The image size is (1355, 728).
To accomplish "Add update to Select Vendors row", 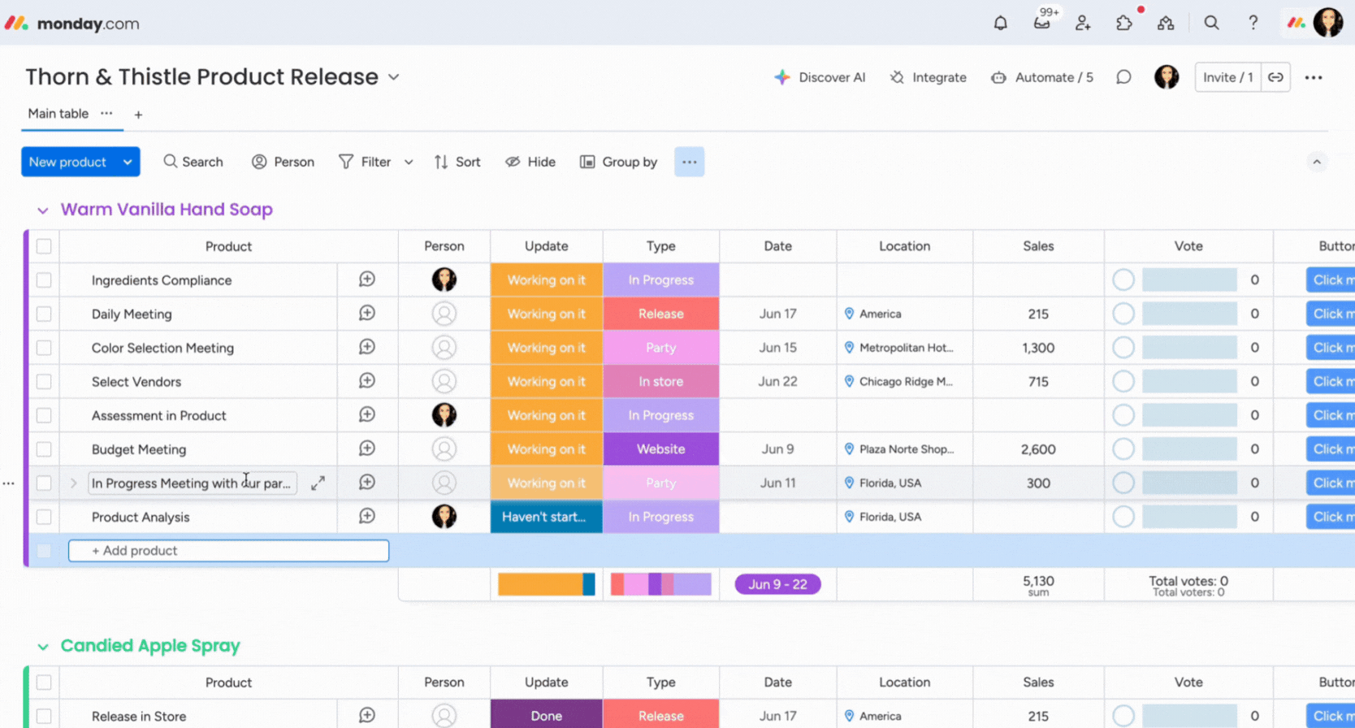I will tap(367, 381).
